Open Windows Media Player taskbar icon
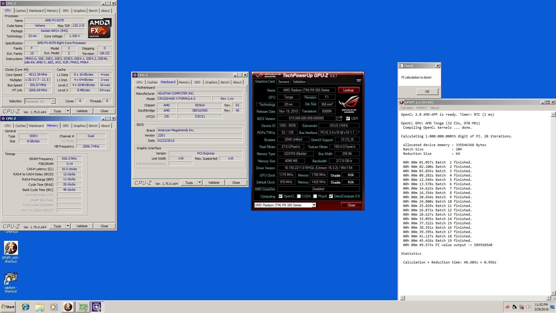 click(53, 307)
